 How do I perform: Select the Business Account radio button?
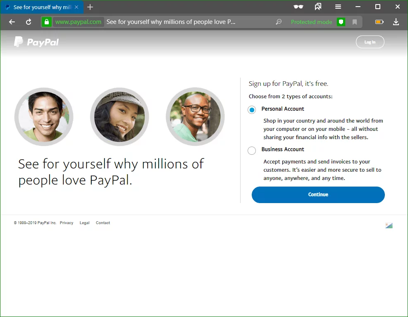(252, 150)
